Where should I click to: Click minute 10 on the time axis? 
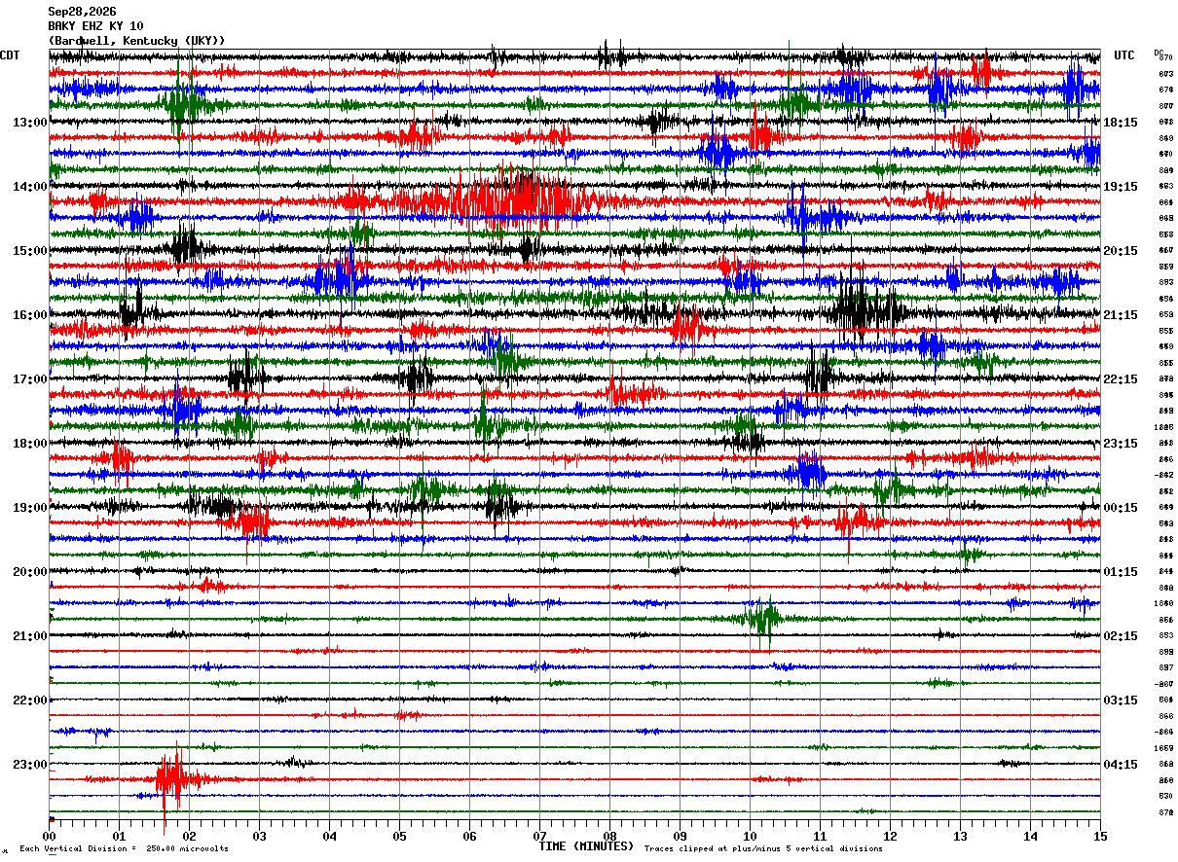(x=750, y=837)
